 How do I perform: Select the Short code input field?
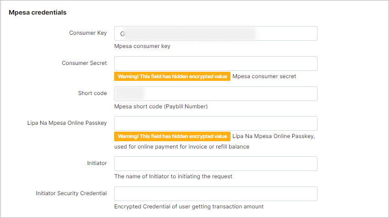tap(215, 94)
